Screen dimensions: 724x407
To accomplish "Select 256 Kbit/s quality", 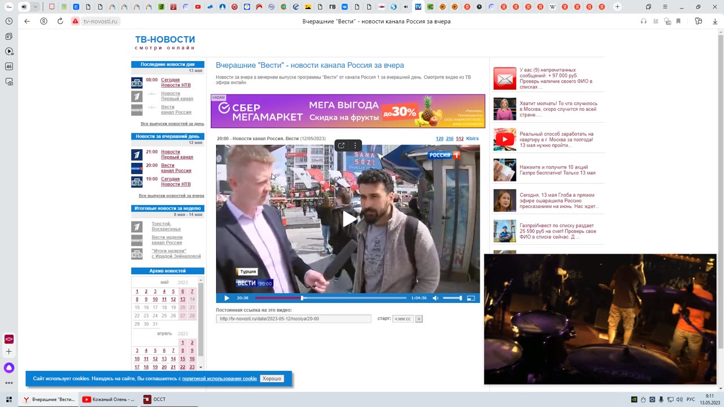I will pos(450,138).
